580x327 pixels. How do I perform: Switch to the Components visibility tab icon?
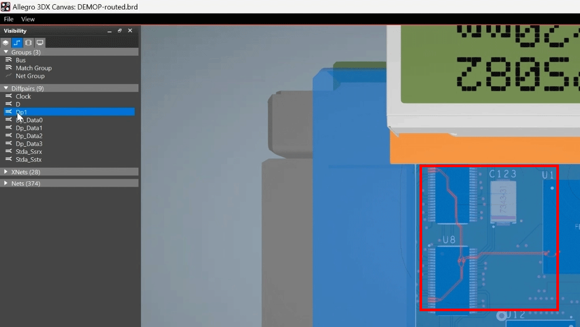[x=28, y=43]
